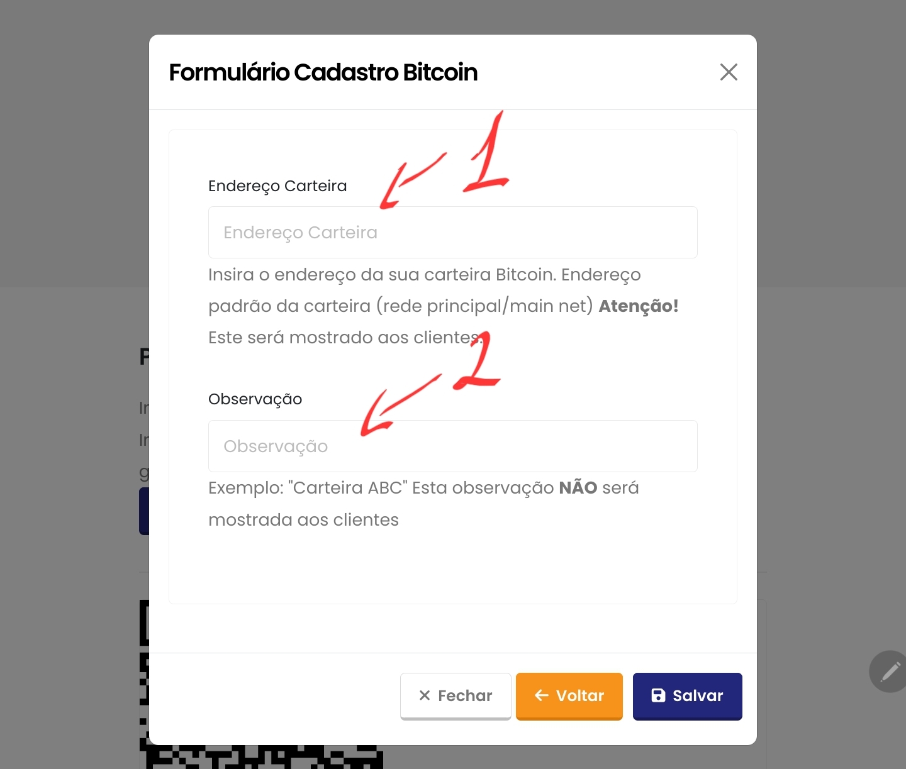906x769 pixels.
Task: Click the Endereço Carteira input field
Action: click(x=453, y=232)
